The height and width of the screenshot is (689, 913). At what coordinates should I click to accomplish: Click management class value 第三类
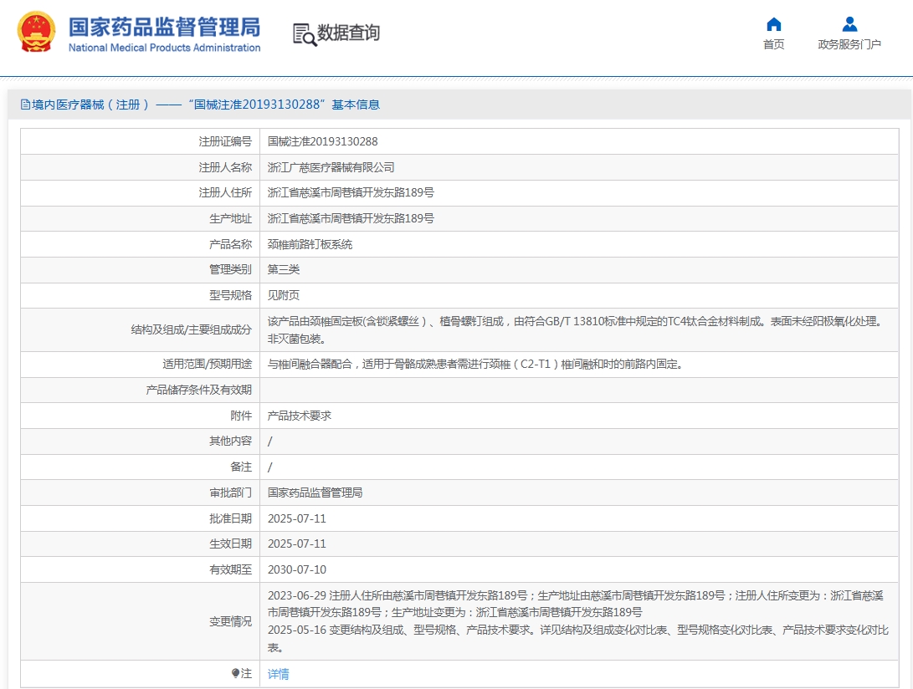[284, 269]
